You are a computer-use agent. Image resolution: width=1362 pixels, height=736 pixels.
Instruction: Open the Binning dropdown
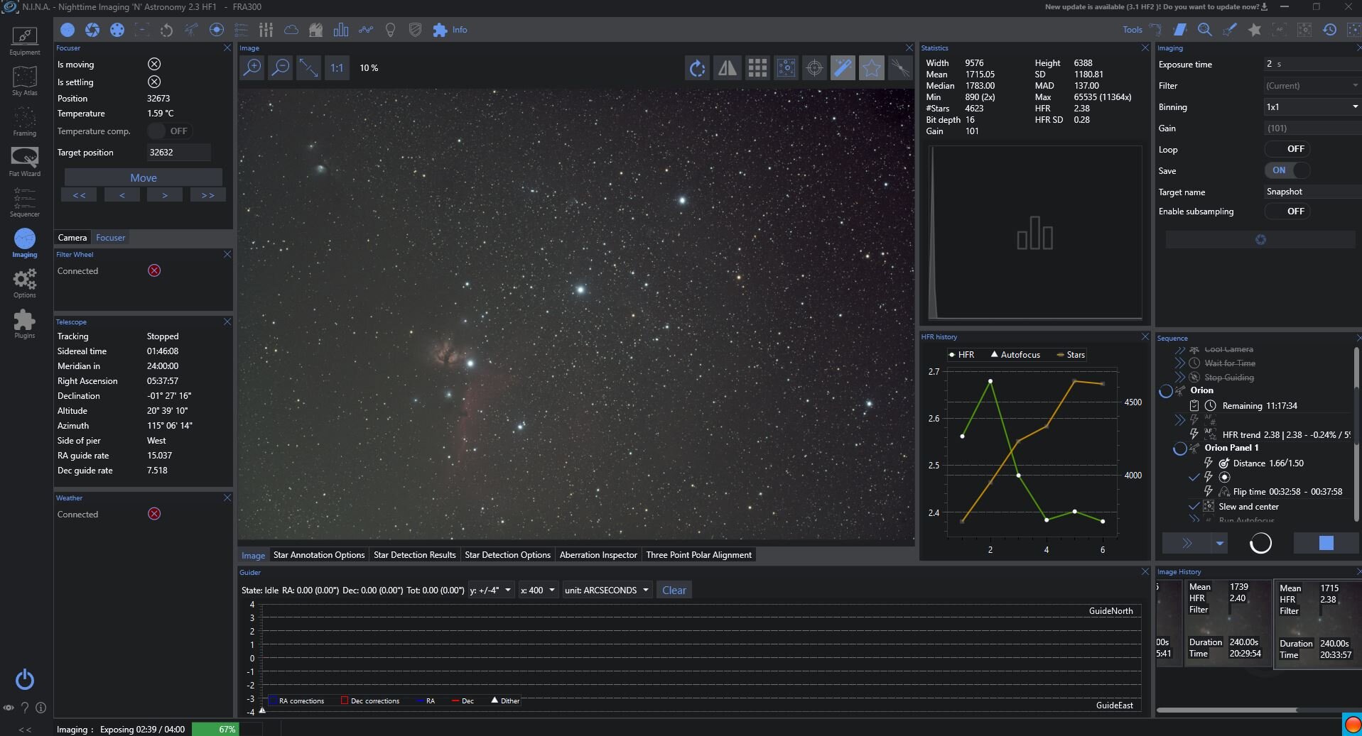click(1312, 107)
